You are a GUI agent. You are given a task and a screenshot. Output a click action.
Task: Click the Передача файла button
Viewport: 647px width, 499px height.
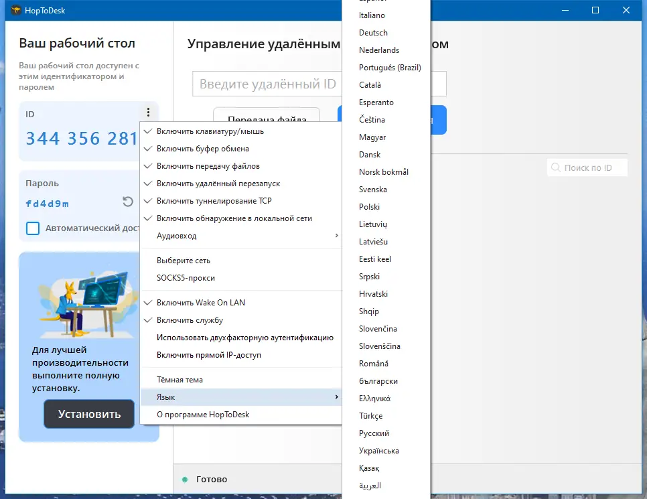click(267, 115)
